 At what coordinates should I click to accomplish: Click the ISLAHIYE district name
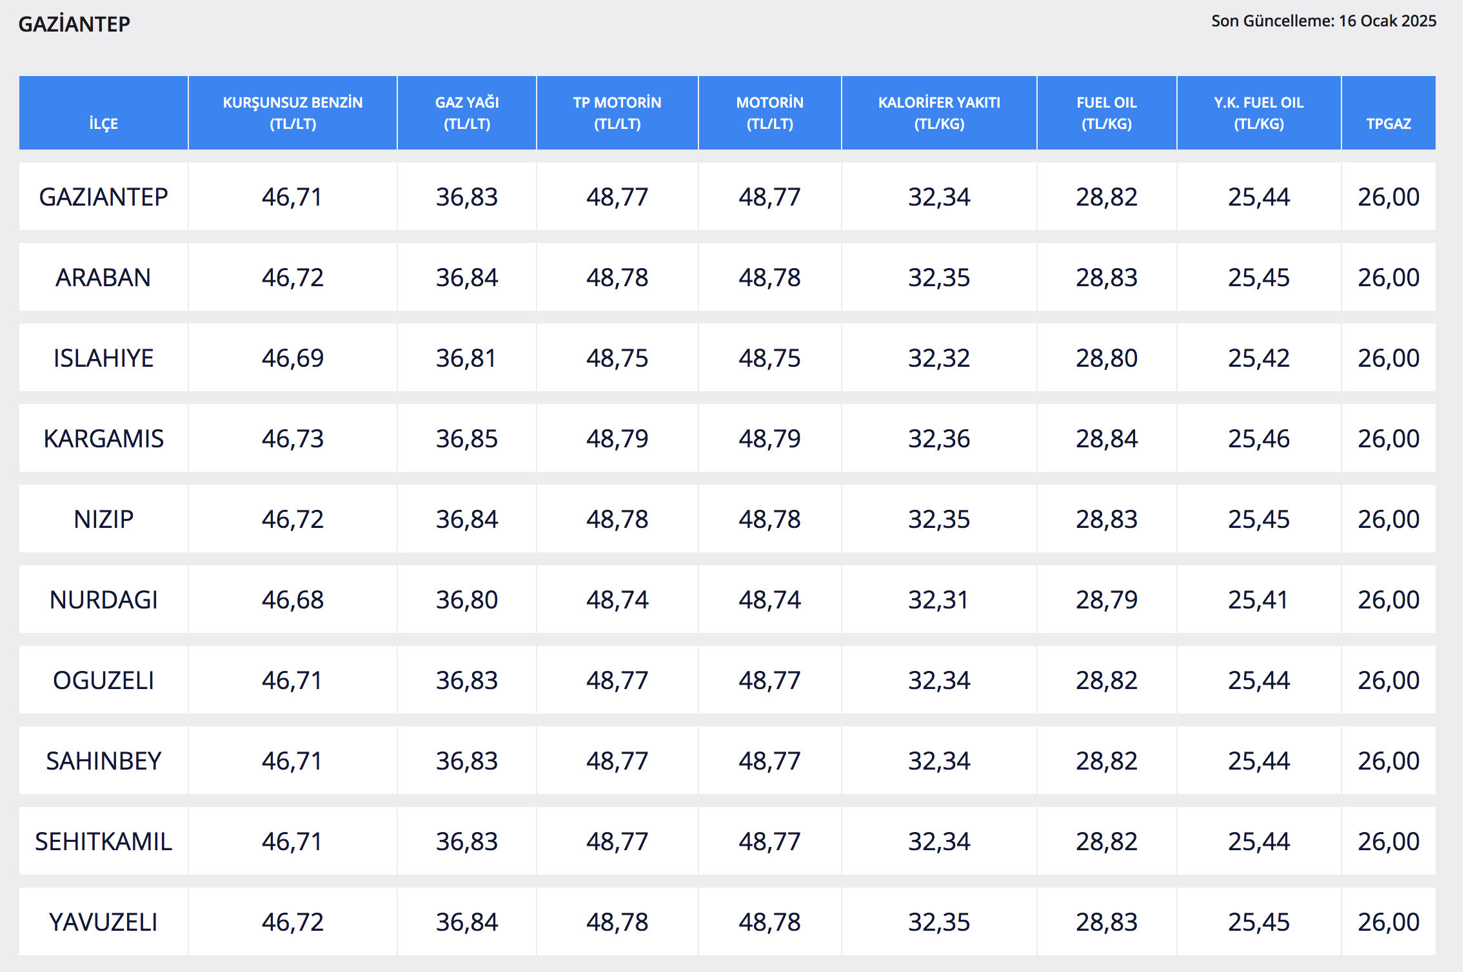pos(103,358)
